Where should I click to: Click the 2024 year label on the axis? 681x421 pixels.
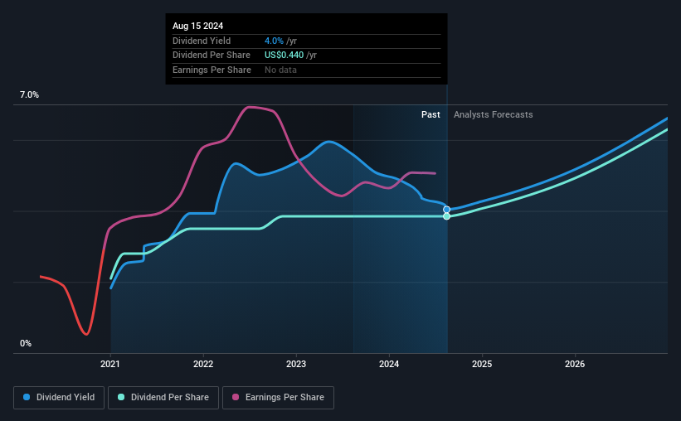coord(389,364)
